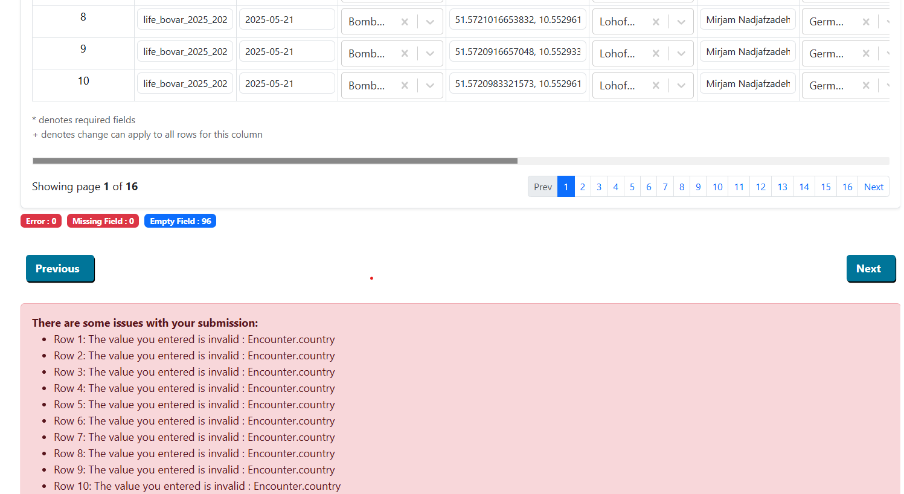Expand the Bomb... dropdown in row 8
The width and height of the screenshot is (904, 494).
(430, 22)
